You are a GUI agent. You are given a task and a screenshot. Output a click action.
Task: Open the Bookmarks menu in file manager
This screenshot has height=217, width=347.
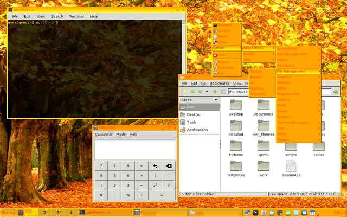[219, 84]
